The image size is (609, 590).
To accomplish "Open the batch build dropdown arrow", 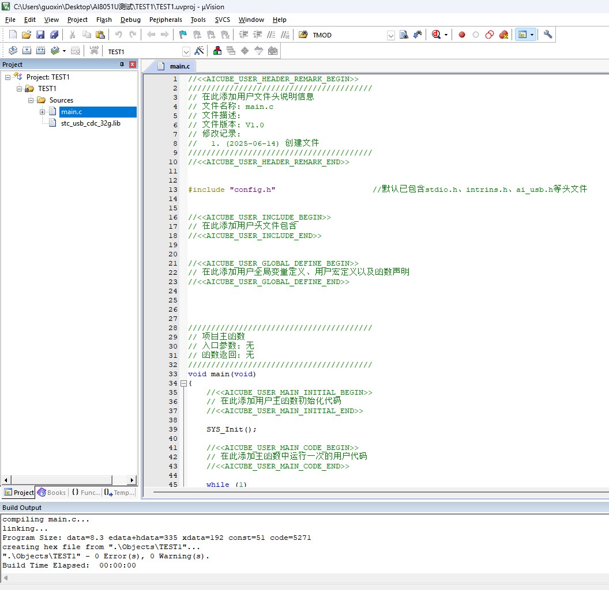I will click(x=64, y=51).
